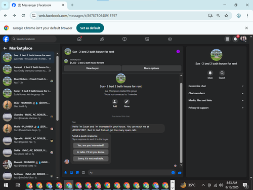Send a thumbs up like
Screen dimensions: 253x190
(180, 173)
